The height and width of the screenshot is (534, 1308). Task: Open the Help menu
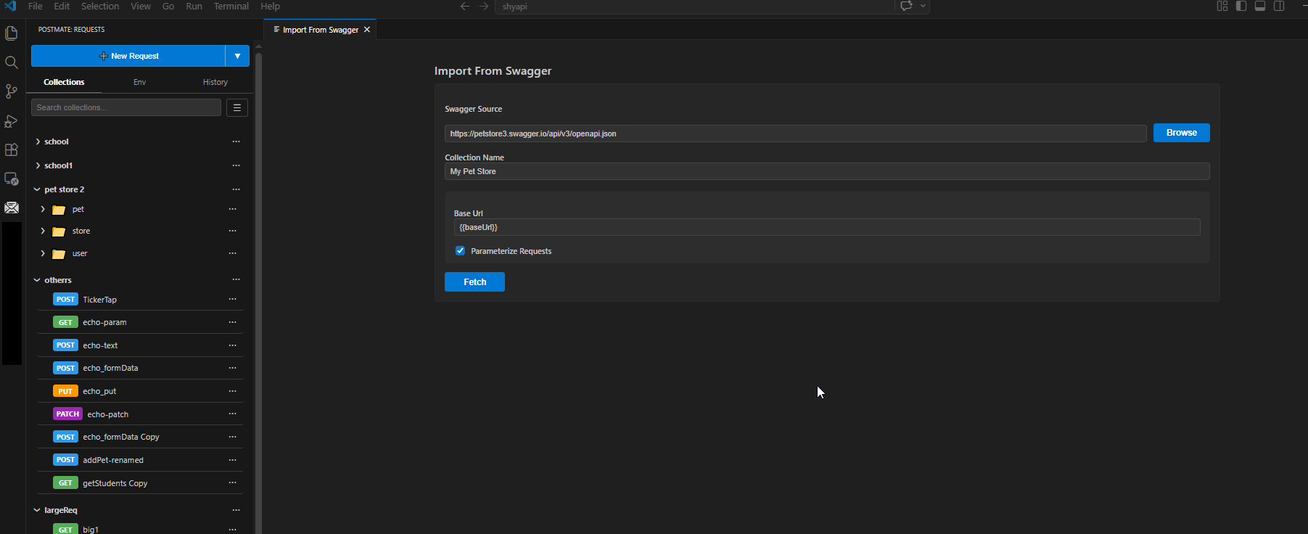271,7
